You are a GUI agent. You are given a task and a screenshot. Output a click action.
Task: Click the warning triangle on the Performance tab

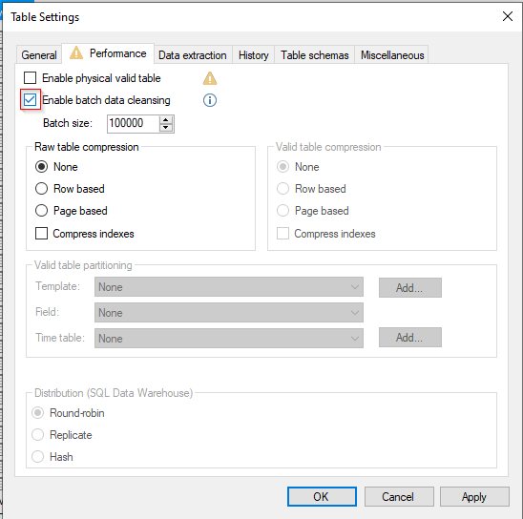click(76, 52)
